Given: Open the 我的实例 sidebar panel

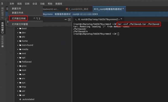Looking at the screenshot, I should 3,42.
